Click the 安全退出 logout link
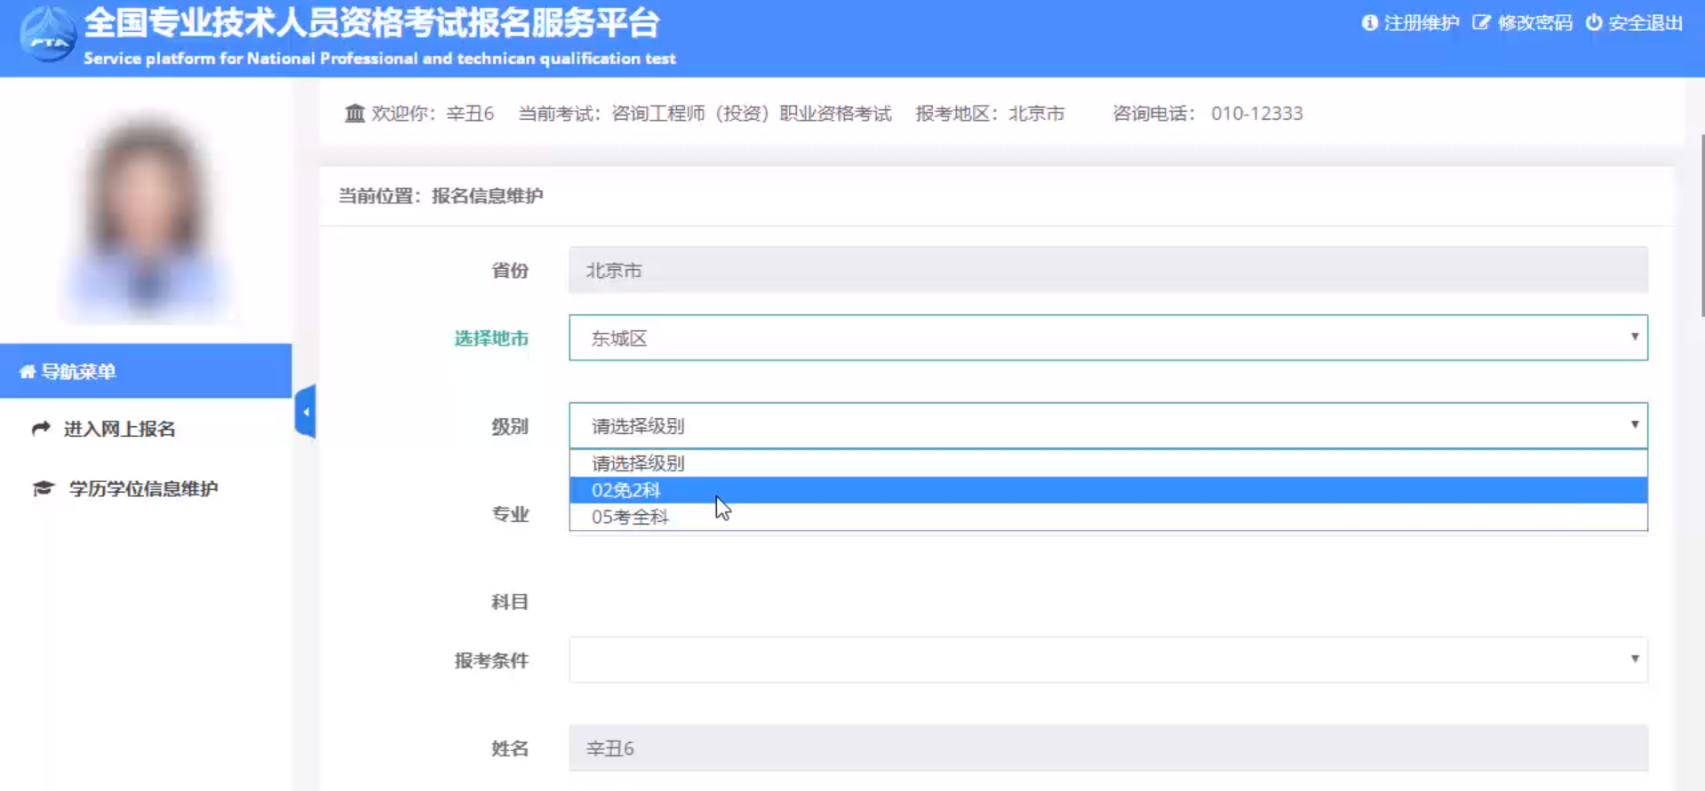1705x791 pixels. 1645,23
